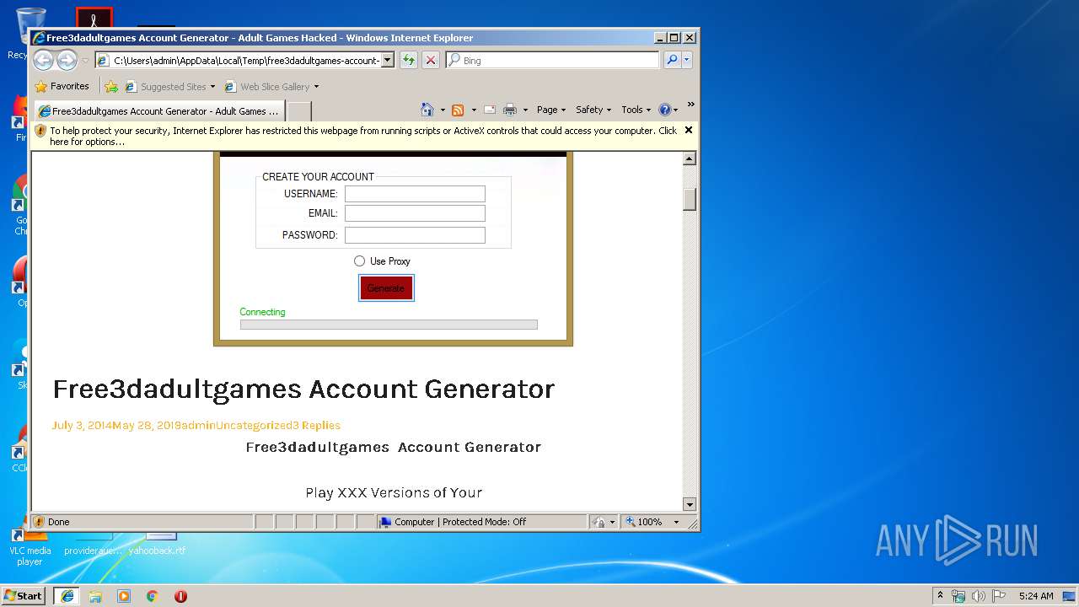Viewport: 1079px width, 607px height.
Task: Open a new blank tab
Action: click(299, 111)
